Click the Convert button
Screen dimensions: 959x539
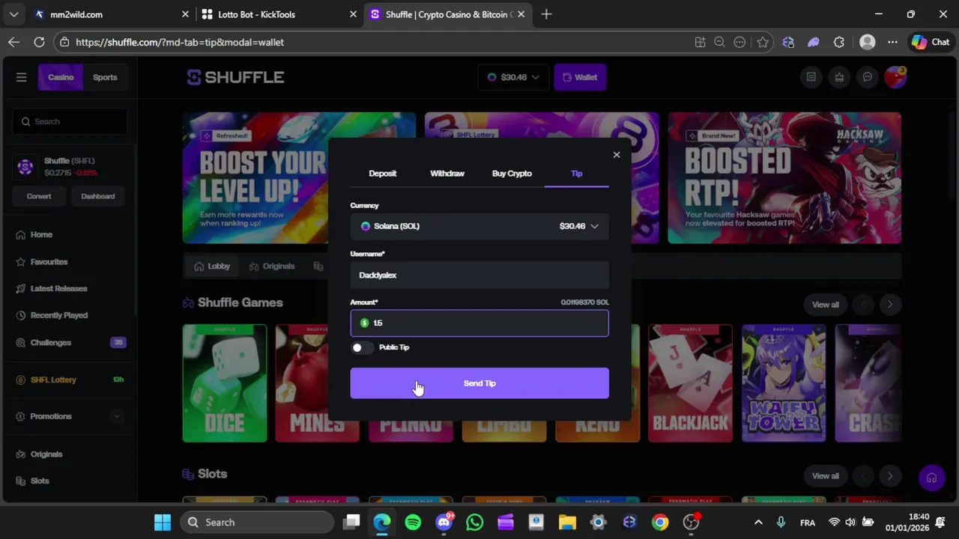[39, 196]
